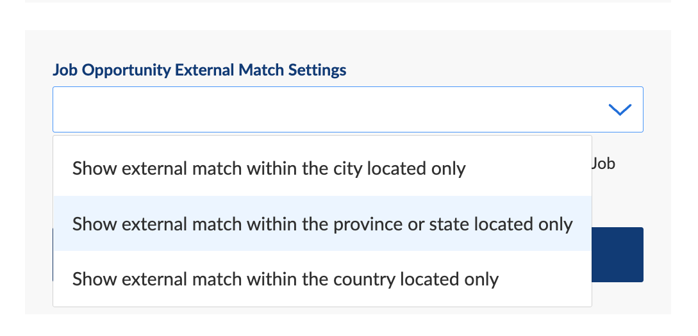Set external match to country only
The image size is (698, 336).
285,279
